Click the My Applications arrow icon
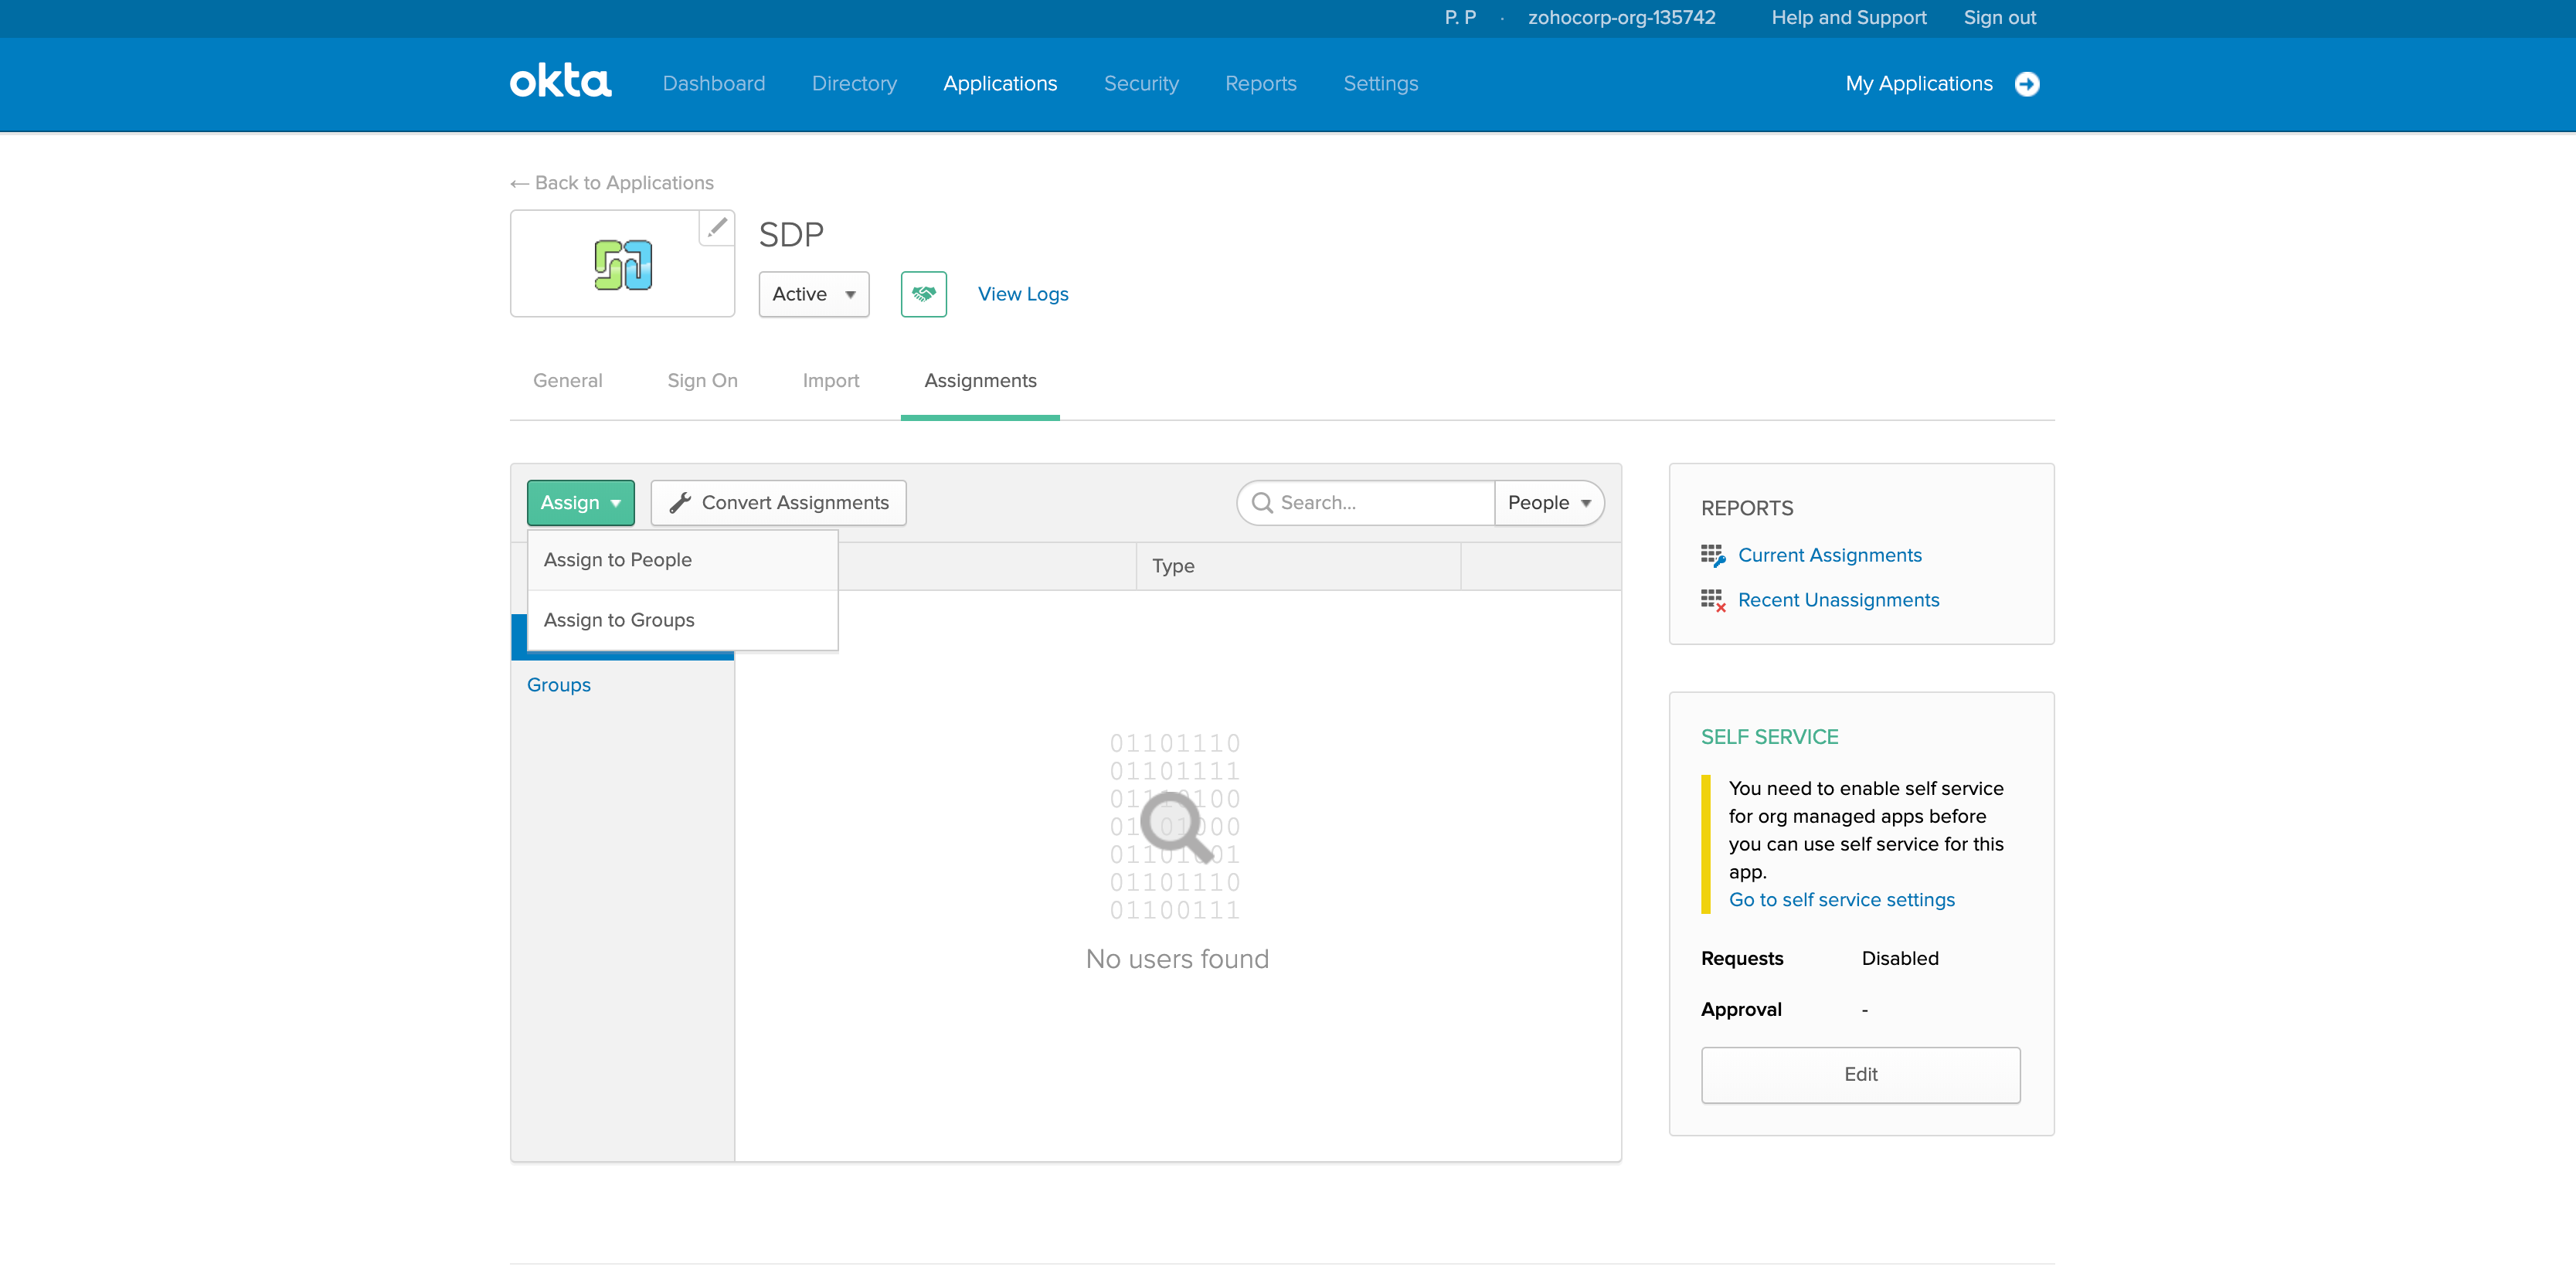2576x1277 pixels. coord(2027,84)
